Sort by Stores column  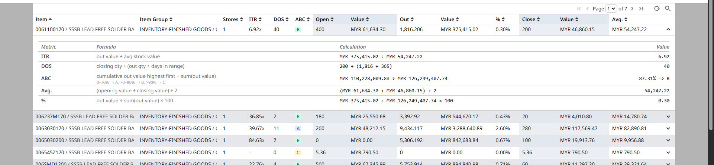(233, 19)
